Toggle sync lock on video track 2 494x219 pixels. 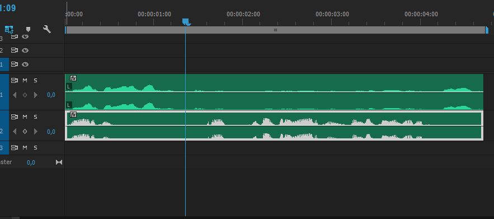coord(15,50)
